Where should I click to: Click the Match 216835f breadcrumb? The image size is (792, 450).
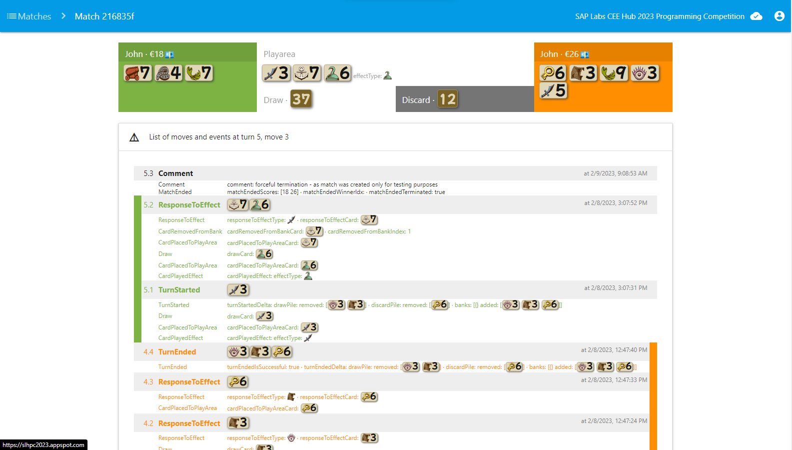tap(104, 16)
